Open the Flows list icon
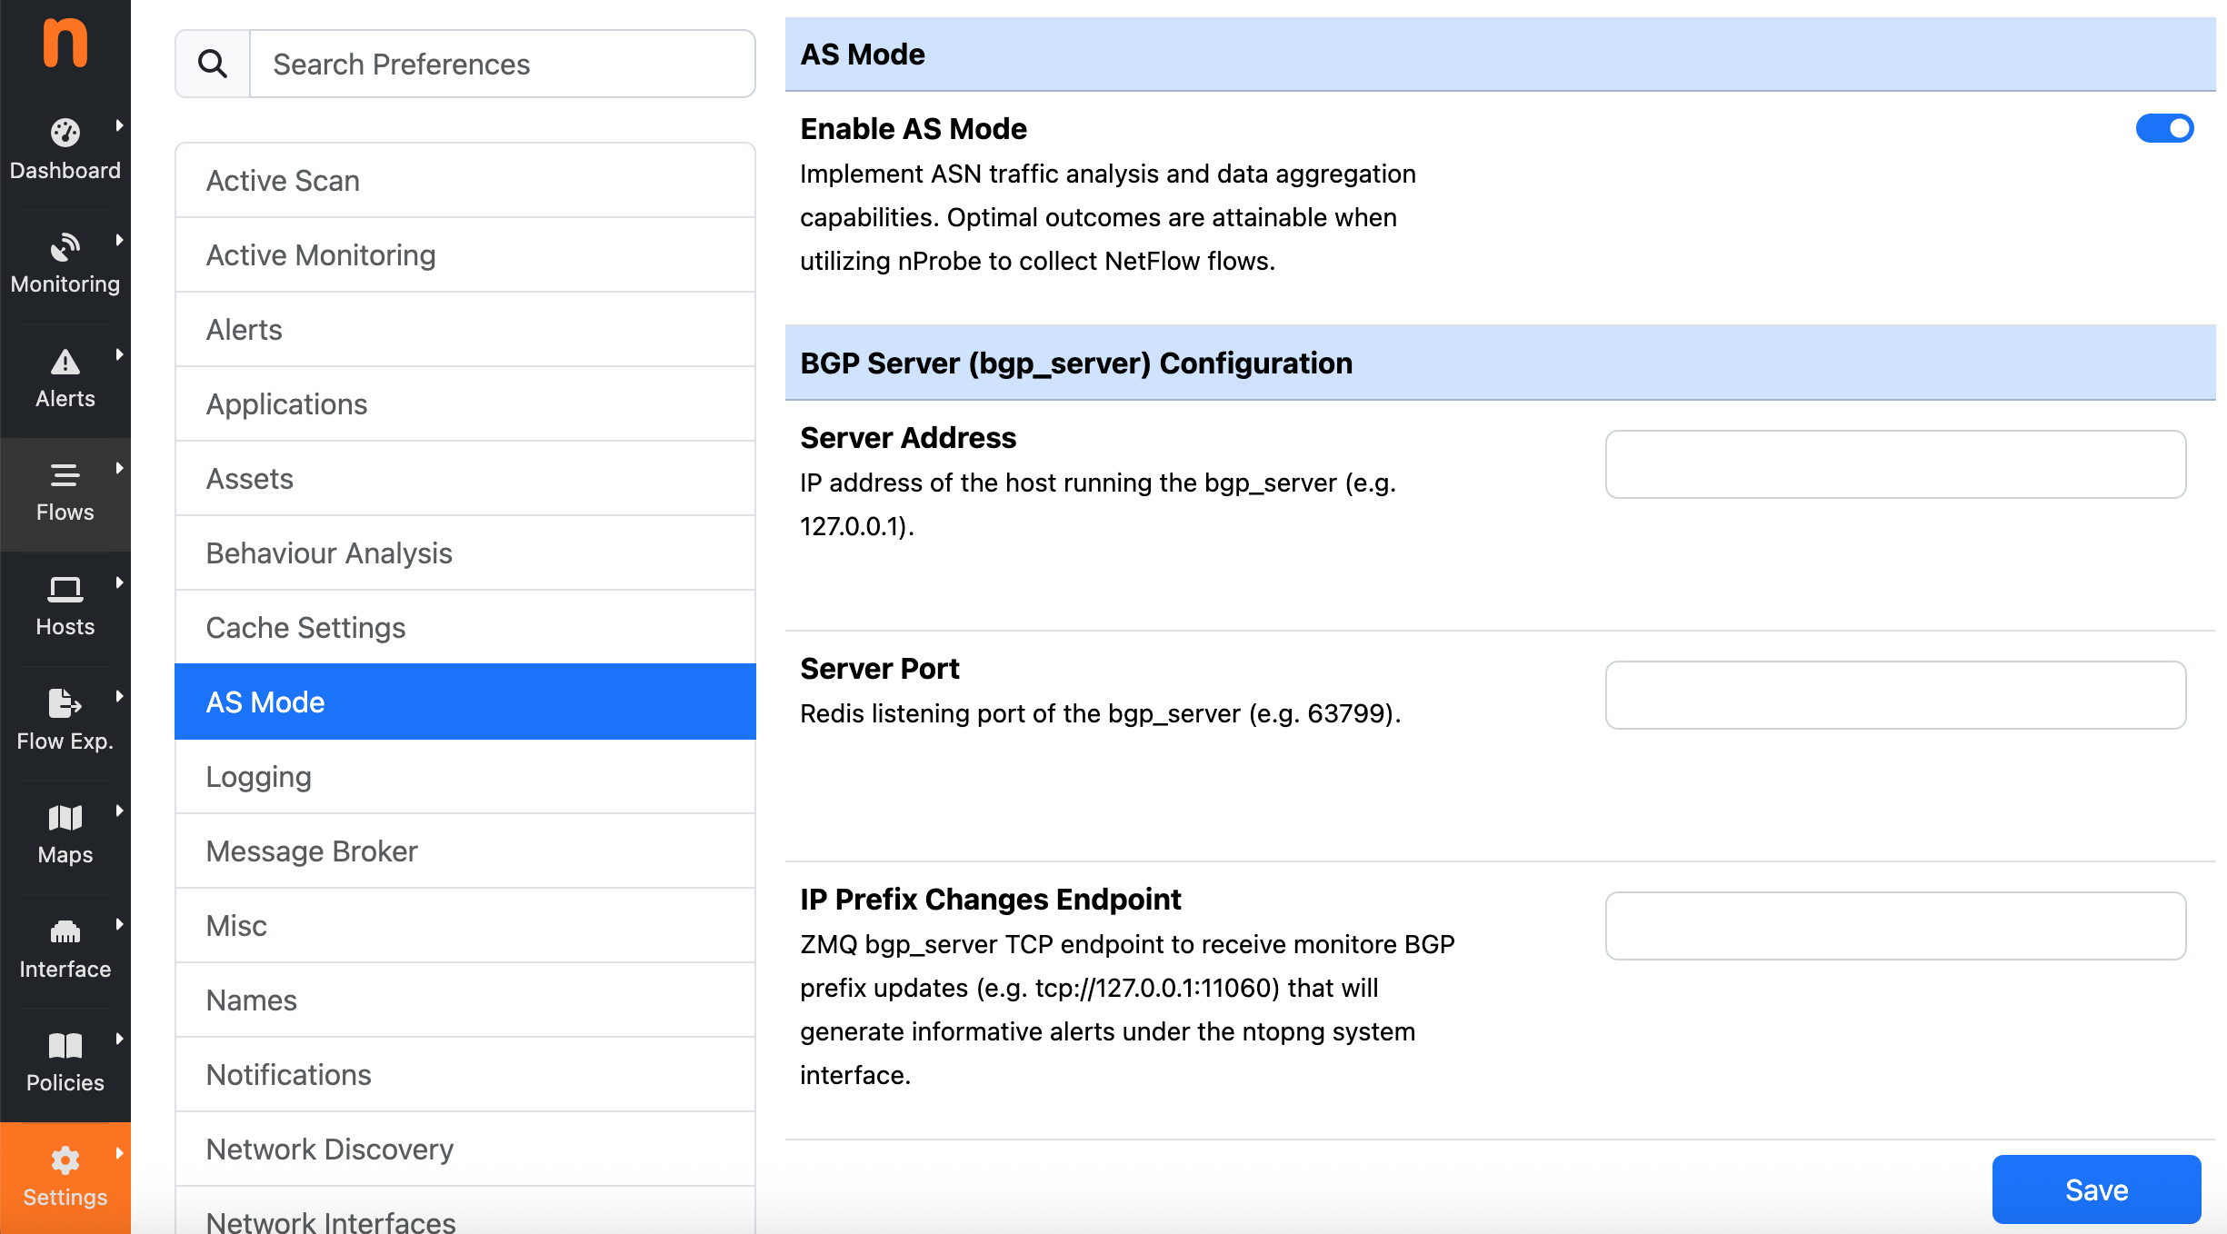Screen dimensions: 2227x1234 click(x=65, y=475)
